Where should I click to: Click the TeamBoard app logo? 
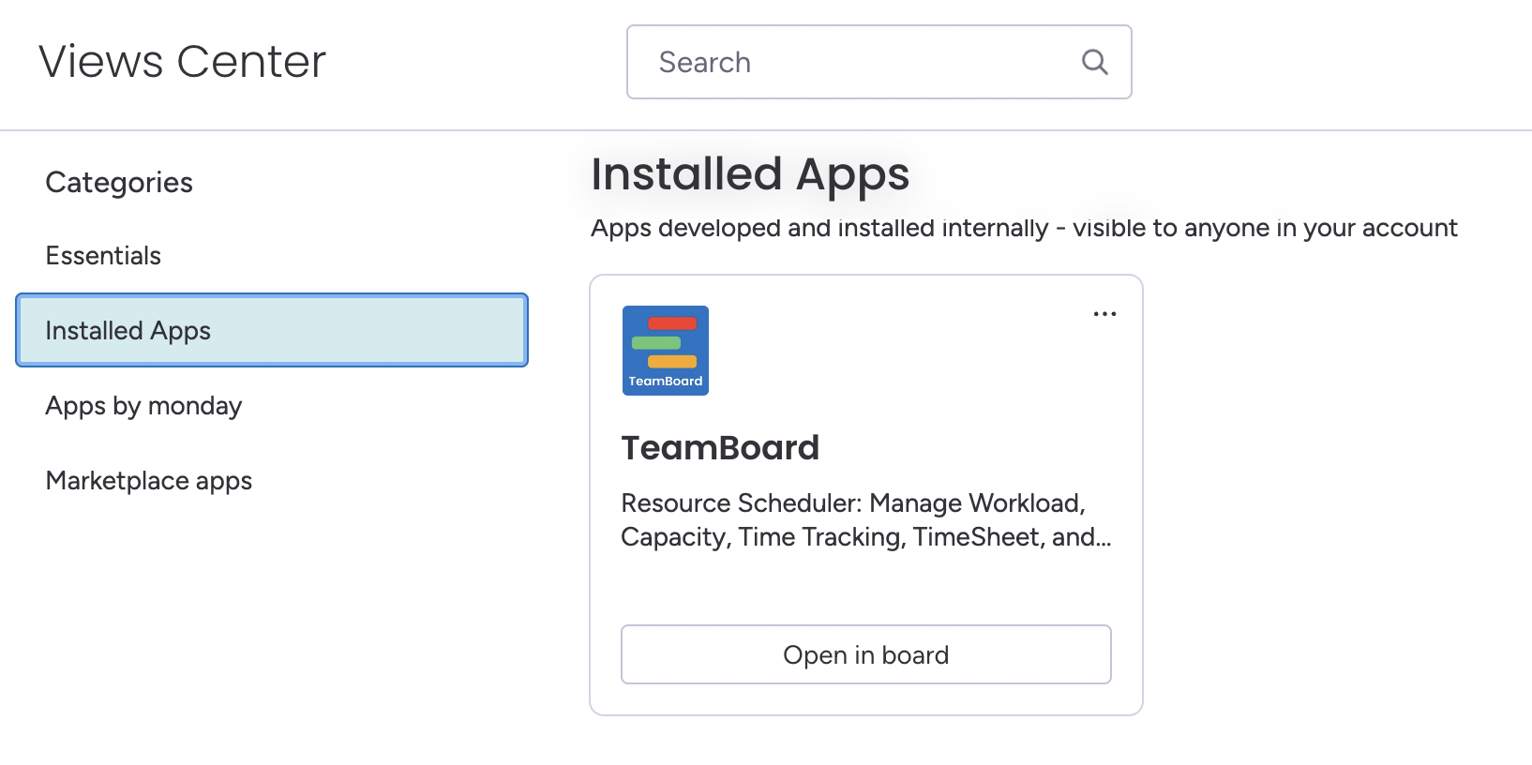pyautogui.click(x=666, y=350)
